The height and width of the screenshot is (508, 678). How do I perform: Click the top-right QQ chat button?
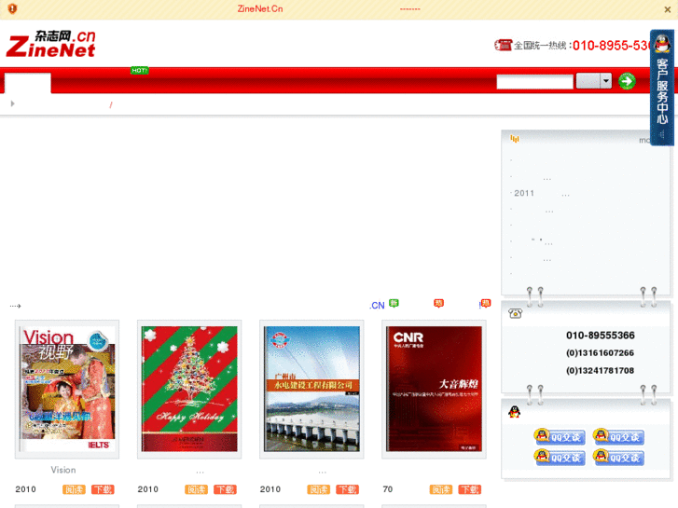(x=618, y=436)
